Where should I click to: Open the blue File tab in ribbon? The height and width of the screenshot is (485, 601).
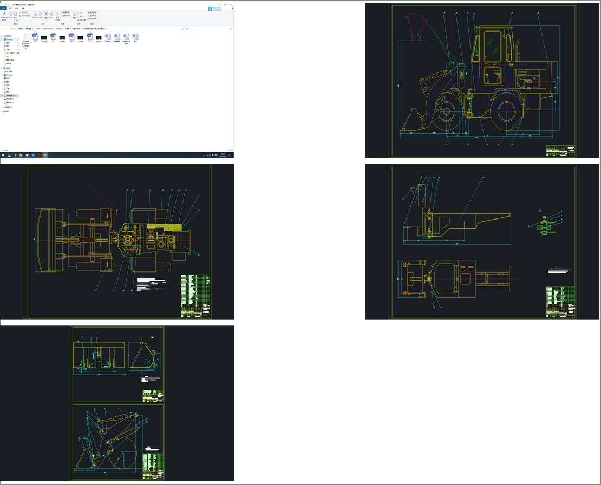coord(3,9)
